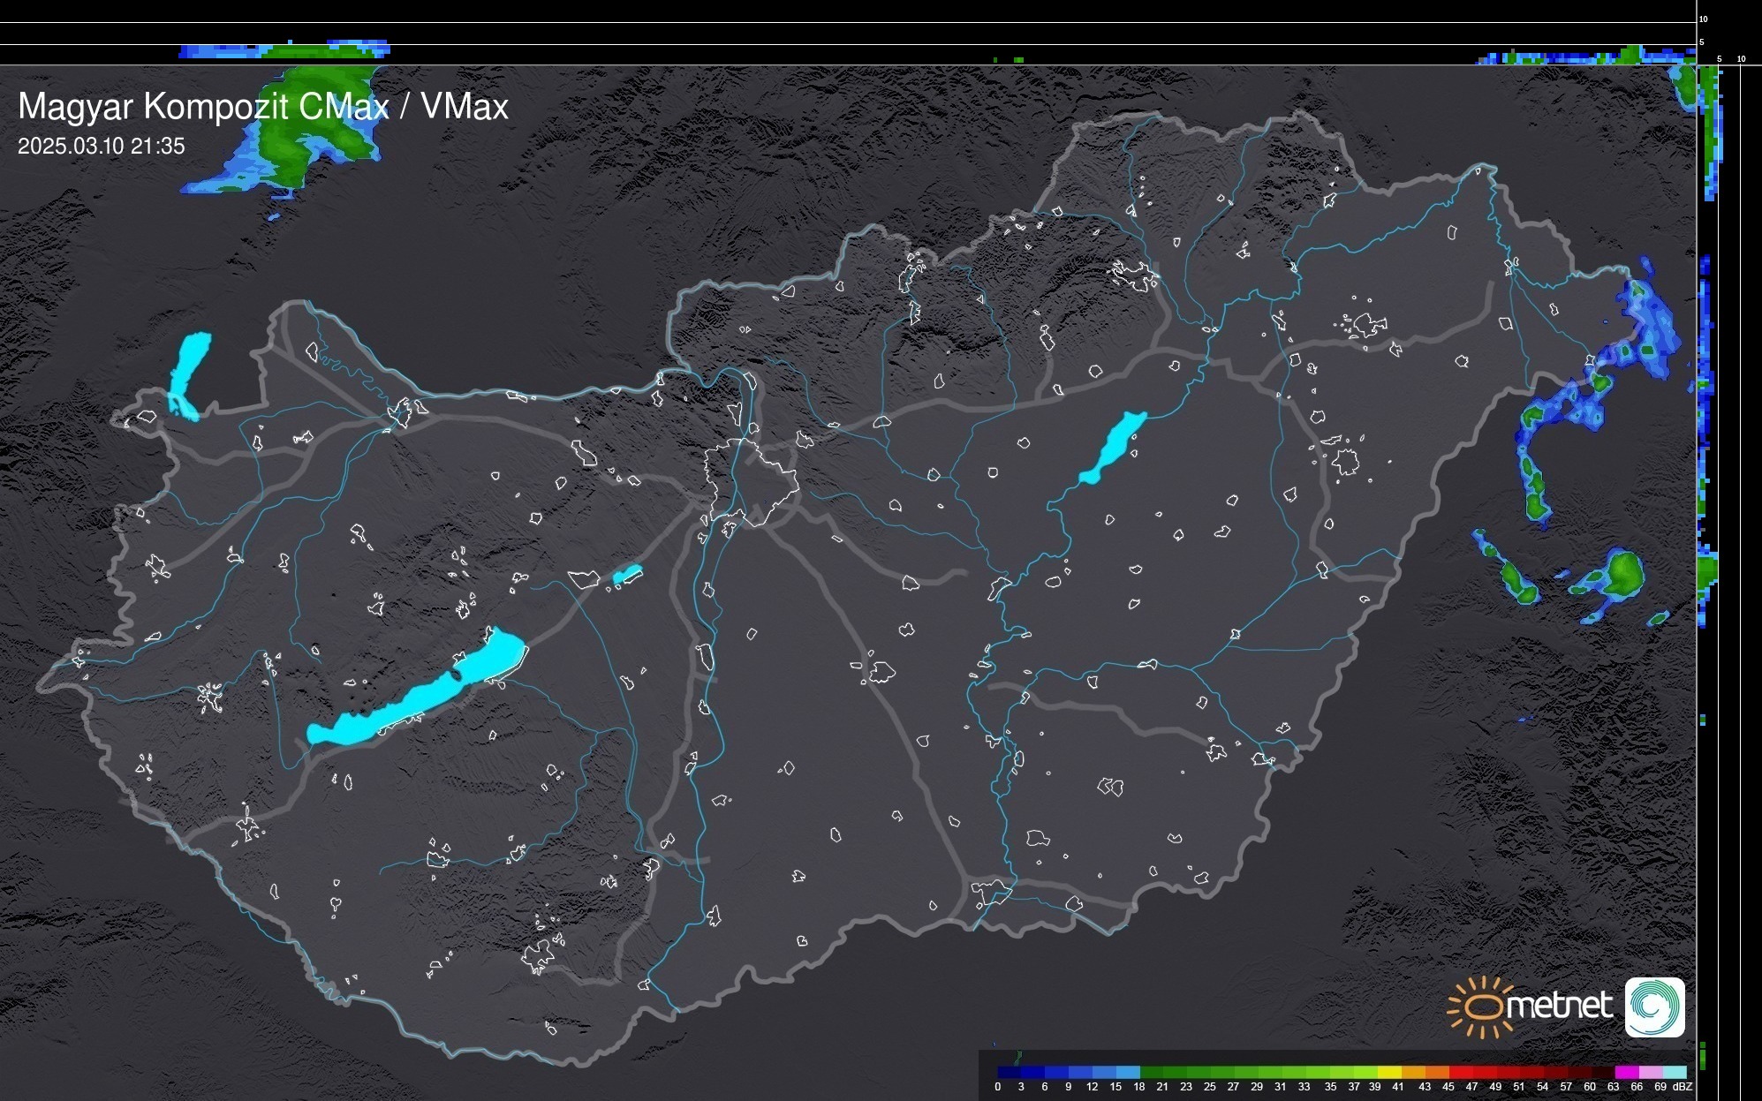Click the green swirl app icon
The width and height of the screenshot is (1762, 1101).
point(1654,1007)
